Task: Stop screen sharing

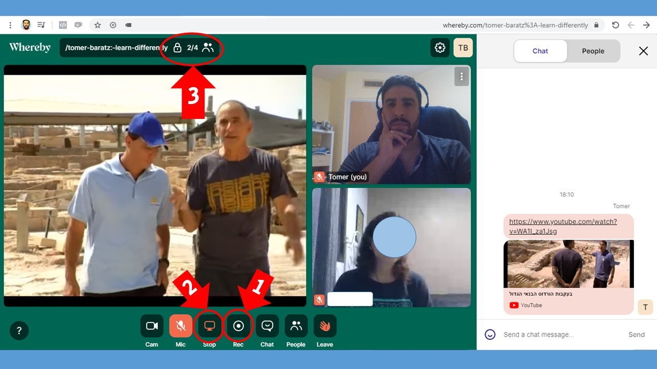Action: click(209, 326)
